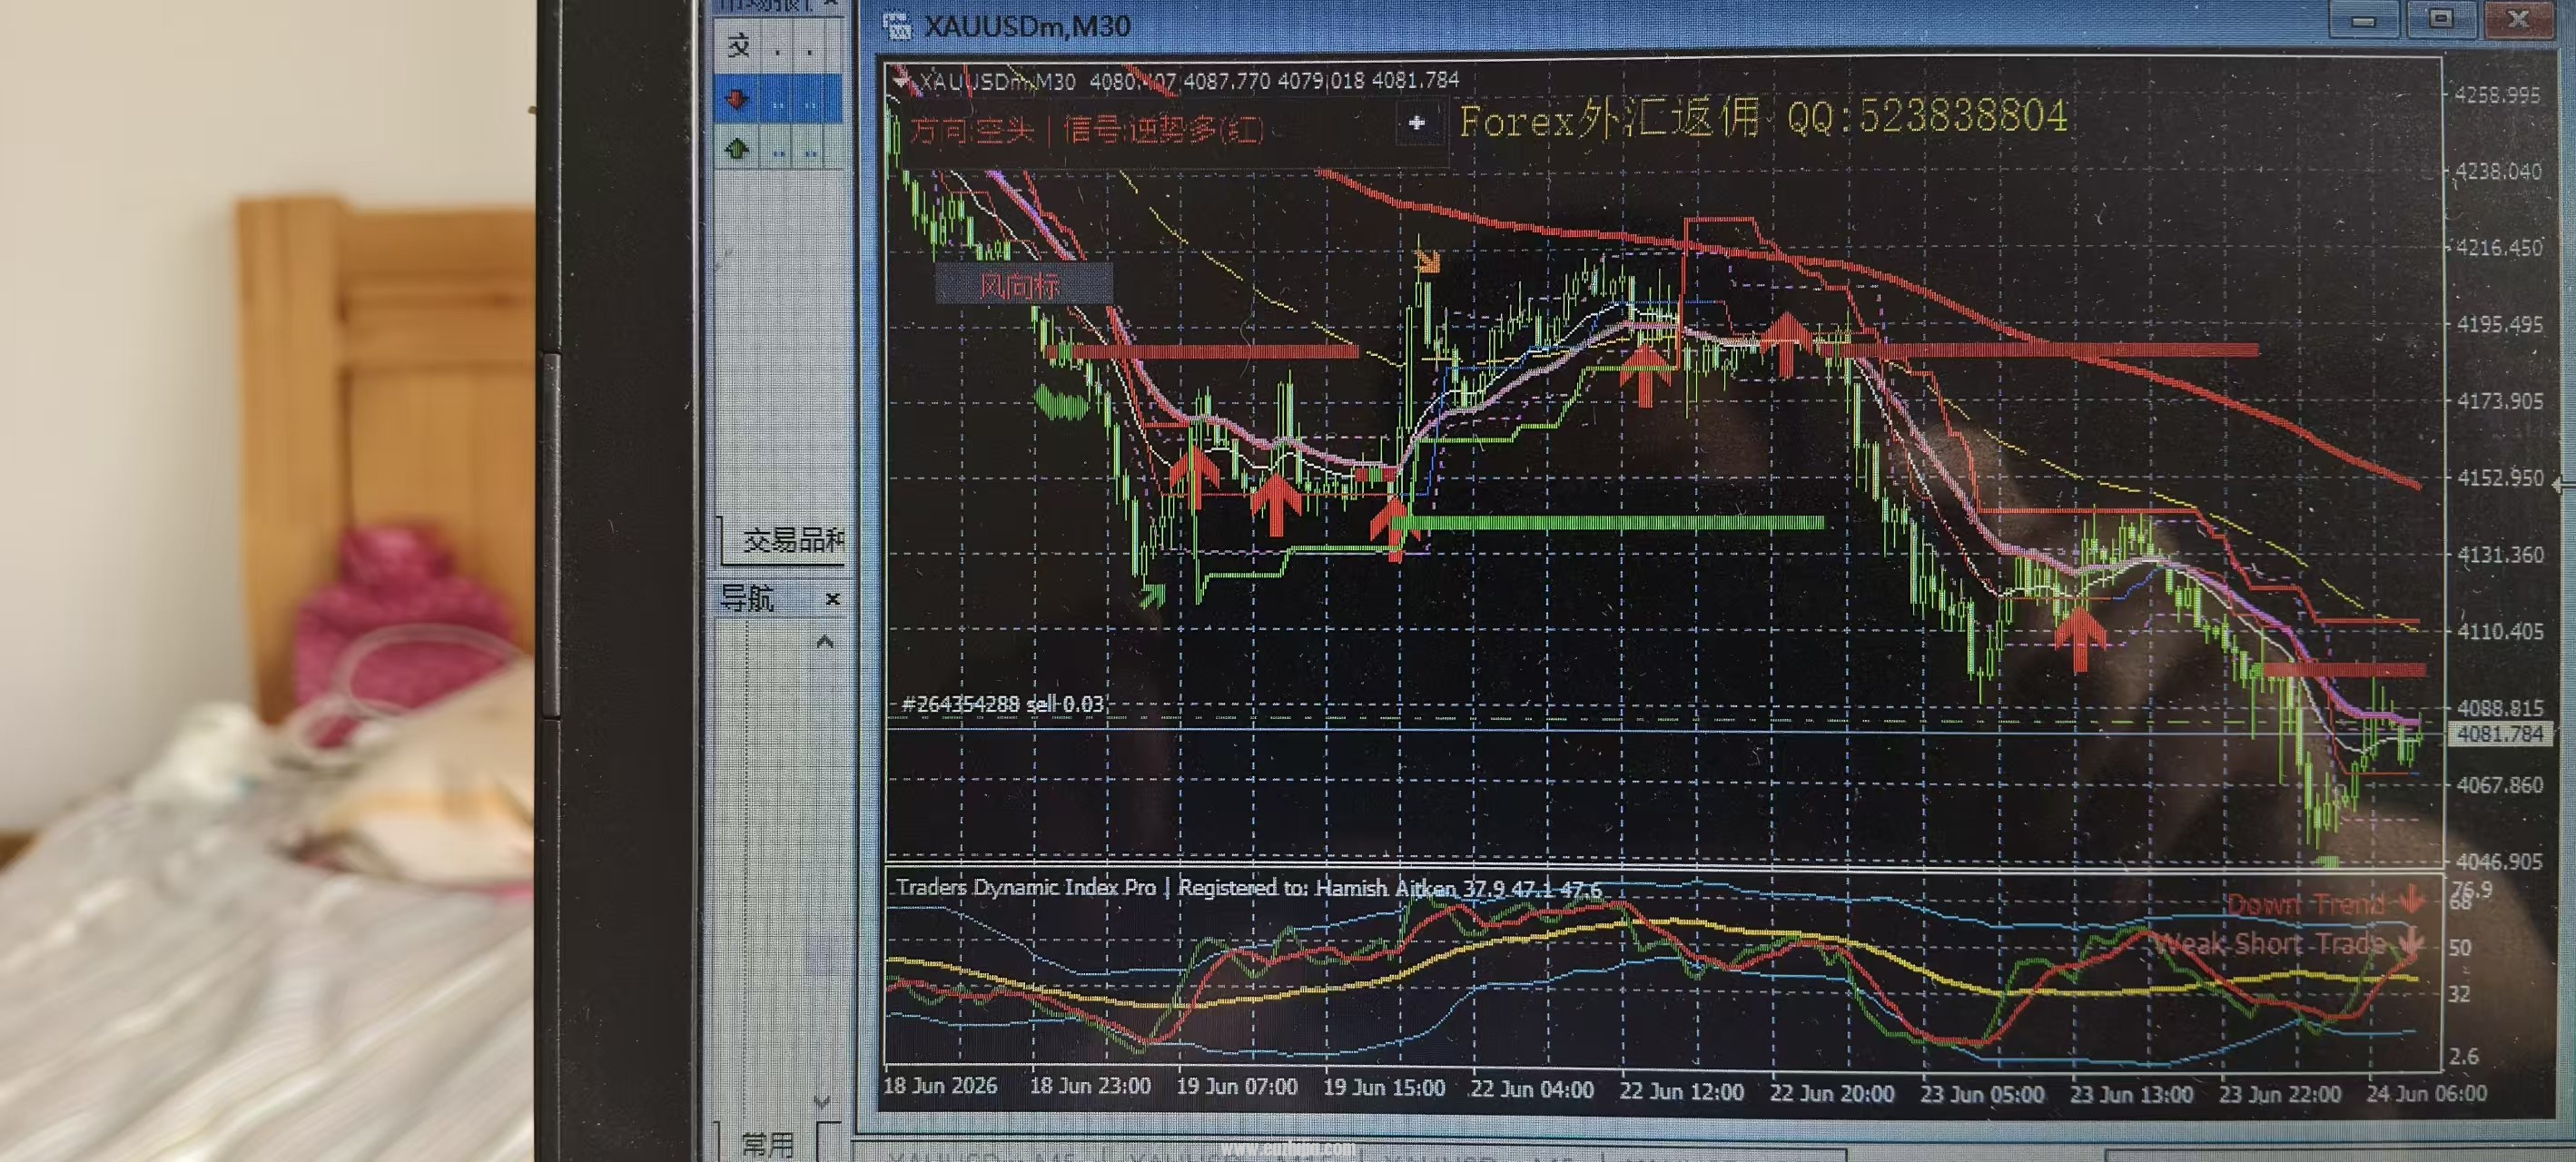The height and width of the screenshot is (1162, 2576).
Task: Click the 19 Jun 07:00 time axis label
Action: click(x=1237, y=1087)
